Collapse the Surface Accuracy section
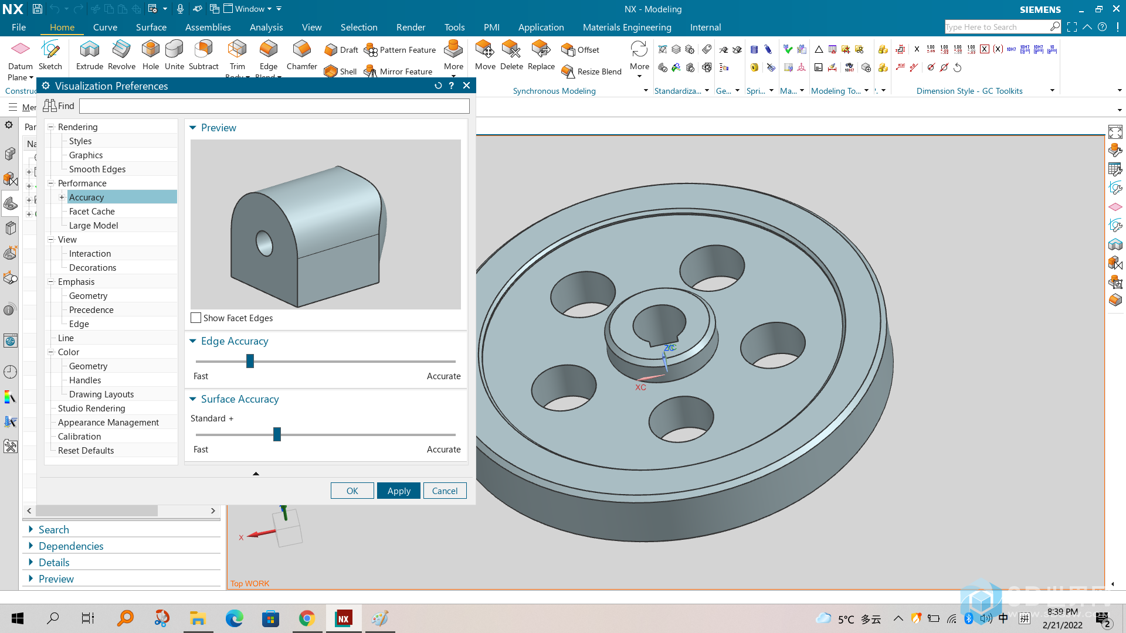This screenshot has height=633, width=1126. (x=192, y=399)
